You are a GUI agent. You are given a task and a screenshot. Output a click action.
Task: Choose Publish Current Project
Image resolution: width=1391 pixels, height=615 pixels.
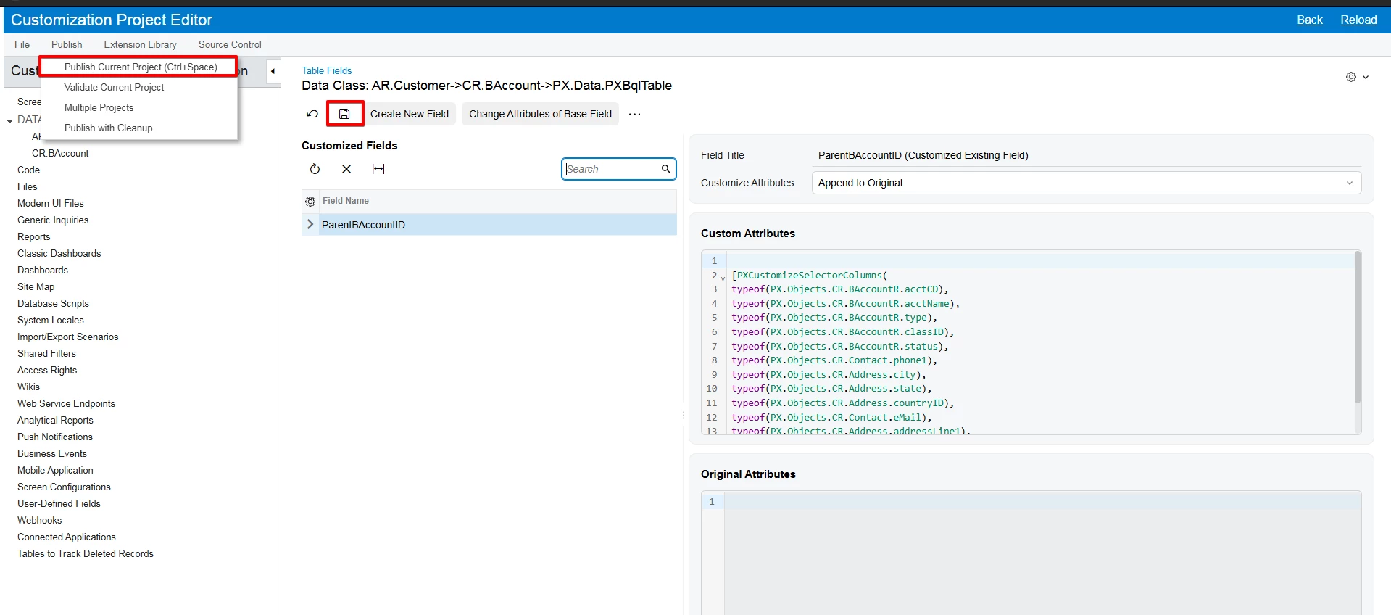pos(140,67)
